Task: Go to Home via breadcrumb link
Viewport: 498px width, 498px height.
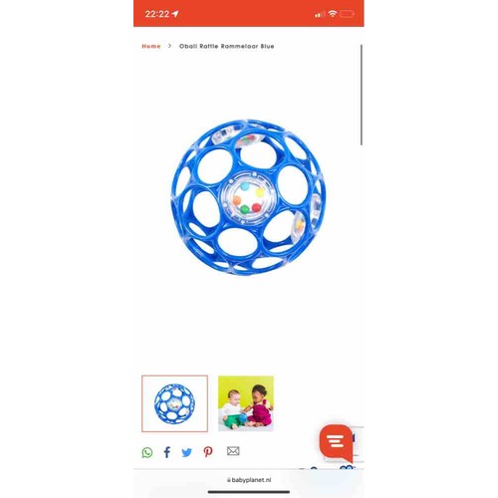Action: pos(151,46)
